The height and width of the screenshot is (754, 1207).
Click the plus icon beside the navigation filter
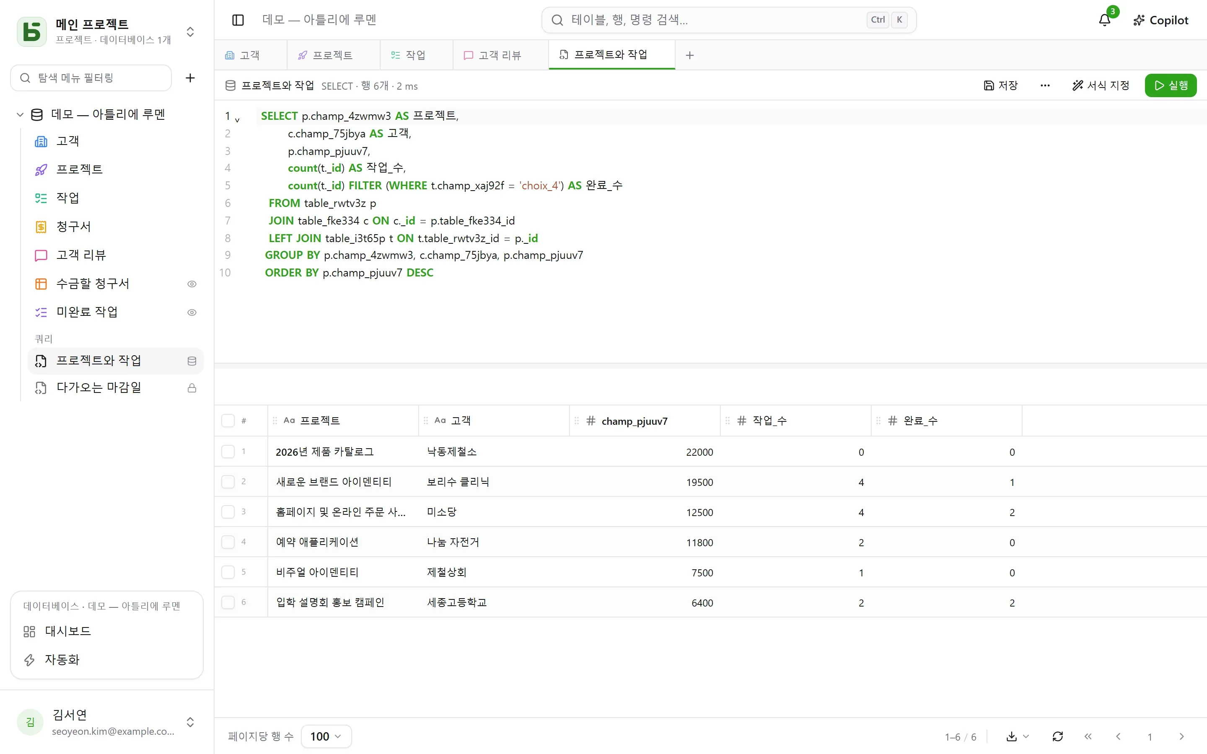(190, 78)
